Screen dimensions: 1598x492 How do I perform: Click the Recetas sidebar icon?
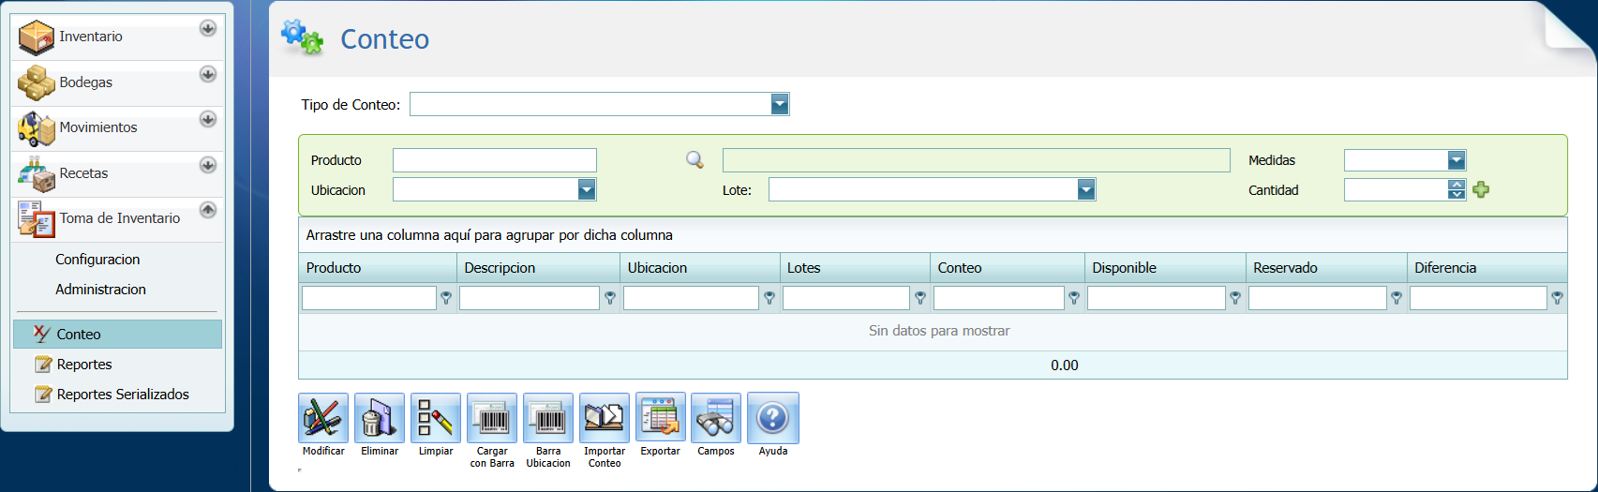pyautogui.click(x=37, y=174)
